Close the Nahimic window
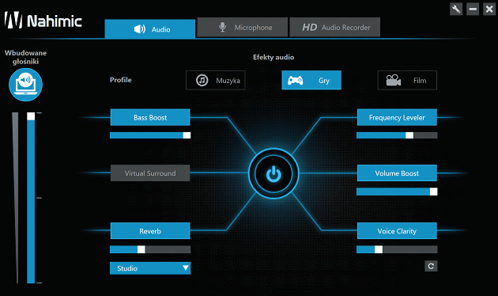498x296 pixels. (x=489, y=9)
